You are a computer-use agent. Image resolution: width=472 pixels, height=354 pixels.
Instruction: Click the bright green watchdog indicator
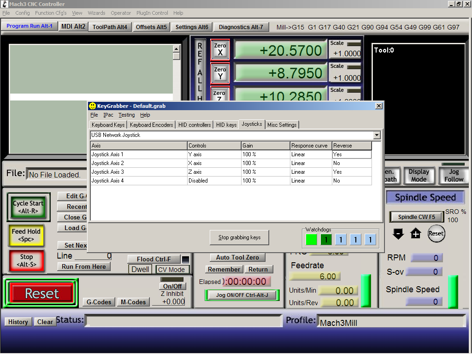pyautogui.click(x=311, y=240)
